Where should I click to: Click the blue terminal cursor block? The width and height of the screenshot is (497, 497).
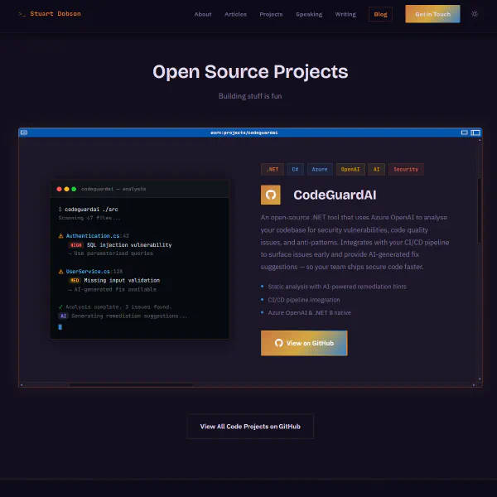(x=60, y=327)
